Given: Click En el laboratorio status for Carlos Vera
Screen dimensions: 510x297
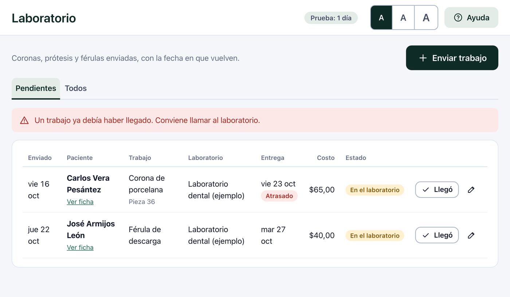Looking at the screenshot, I should tap(375, 190).
